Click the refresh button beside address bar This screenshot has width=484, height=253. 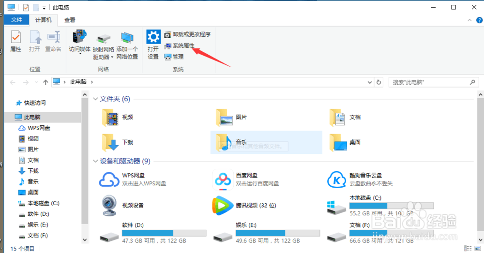pyautogui.click(x=379, y=82)
